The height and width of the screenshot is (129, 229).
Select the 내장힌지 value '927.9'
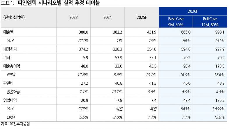220,49
